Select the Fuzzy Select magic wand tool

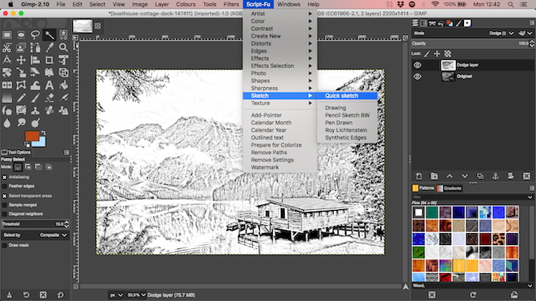coord(50,35)
